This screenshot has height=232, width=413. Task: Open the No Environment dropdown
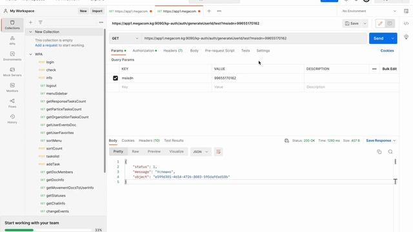point(368,11)
